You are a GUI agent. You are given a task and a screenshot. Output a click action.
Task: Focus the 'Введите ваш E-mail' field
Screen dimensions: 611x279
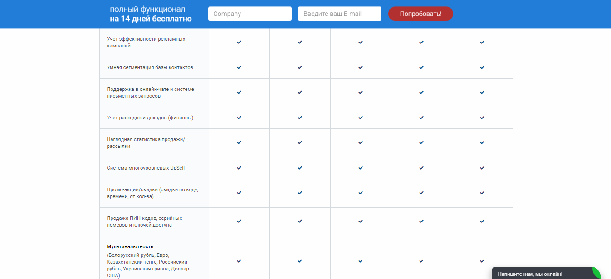pos(339,14)
